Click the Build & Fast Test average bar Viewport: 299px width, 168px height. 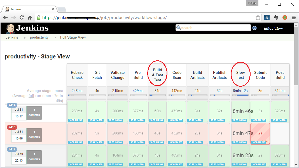(x=157, y=95)
